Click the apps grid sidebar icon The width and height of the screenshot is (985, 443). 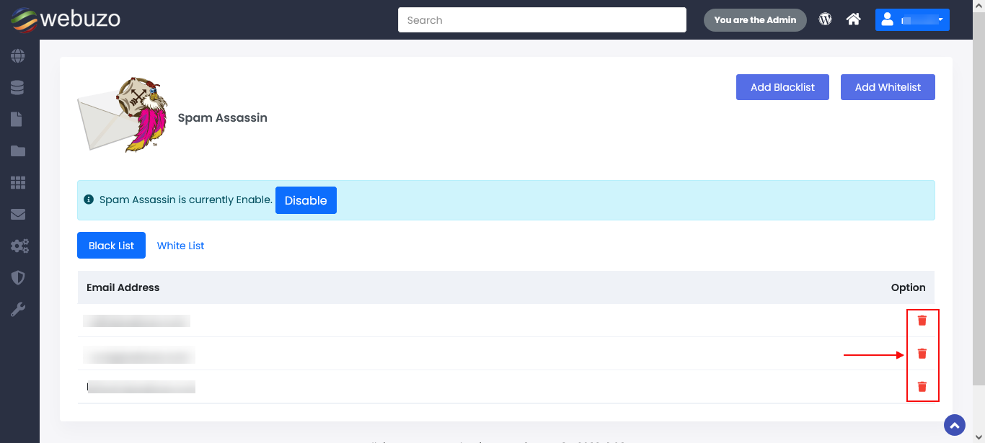click(18, 183)
